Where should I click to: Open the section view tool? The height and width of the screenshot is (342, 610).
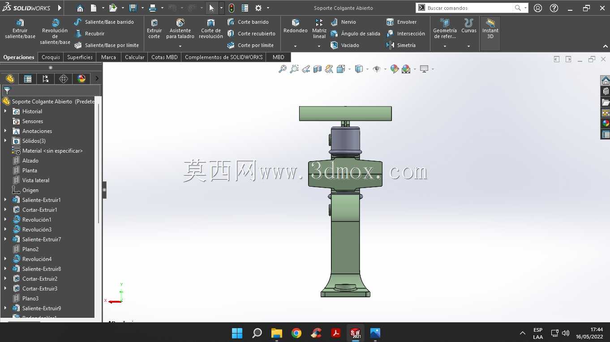(x=318, y=69)
